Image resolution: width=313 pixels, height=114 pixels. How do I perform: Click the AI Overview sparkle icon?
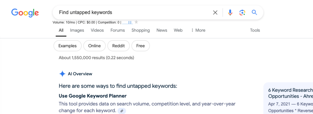62,74
